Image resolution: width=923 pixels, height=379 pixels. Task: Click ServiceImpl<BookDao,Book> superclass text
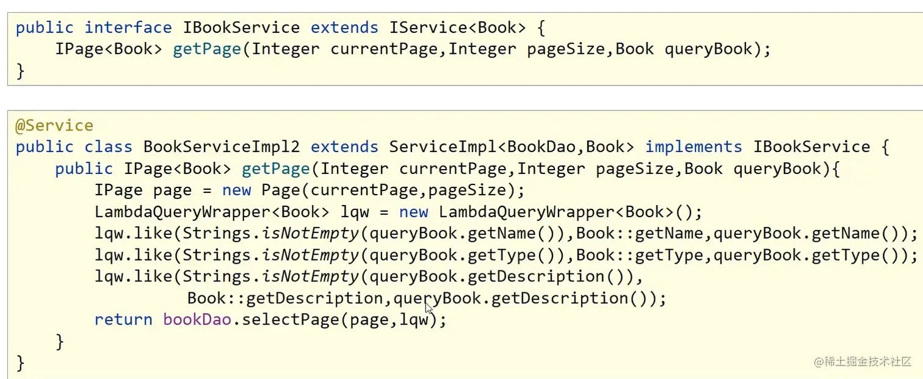pyautogui.click(x=512, y=147)
